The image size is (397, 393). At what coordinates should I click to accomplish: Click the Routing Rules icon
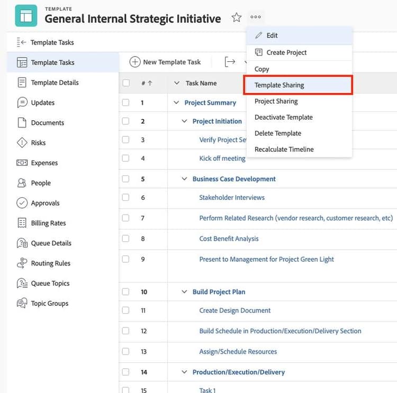(x=22, y=263)
